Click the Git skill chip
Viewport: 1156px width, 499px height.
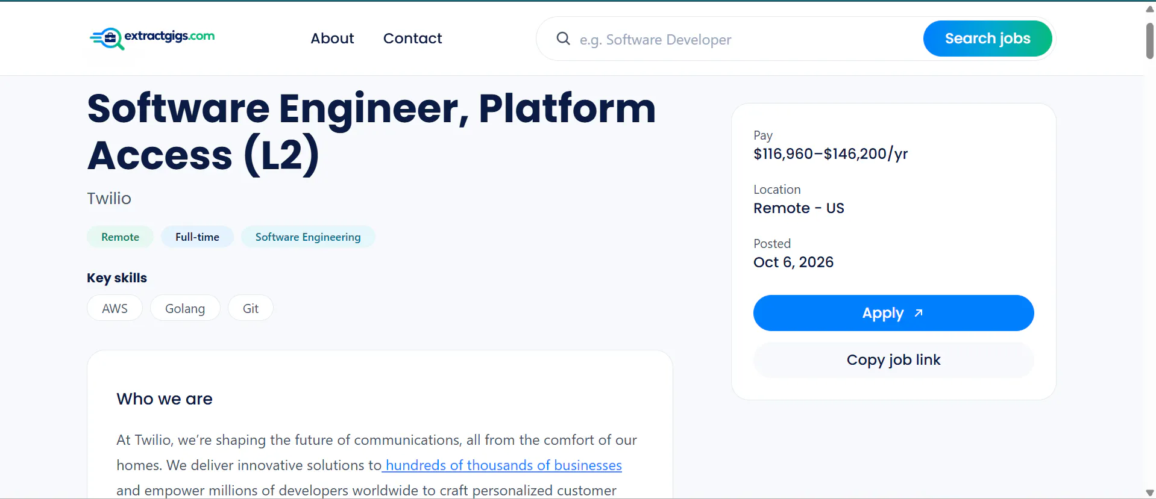click(x=251, y=308)
